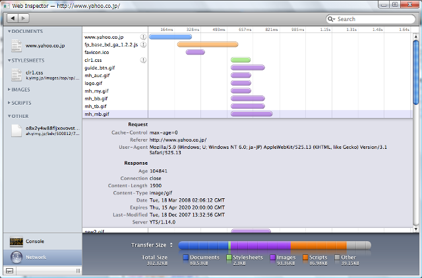
Task: Click the search magnifier icon
Action: coord(331,19)
